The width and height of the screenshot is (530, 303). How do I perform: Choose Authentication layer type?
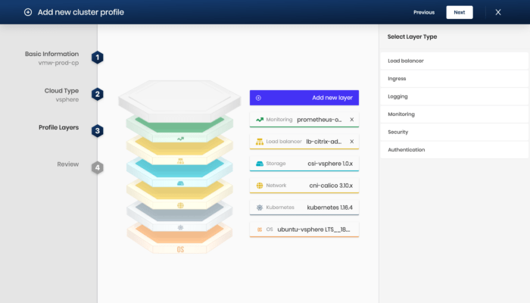[454, 149]
